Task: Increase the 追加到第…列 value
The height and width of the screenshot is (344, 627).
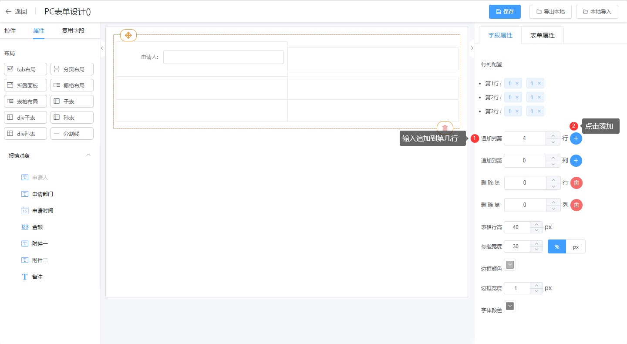Action: tap(553, 157)
